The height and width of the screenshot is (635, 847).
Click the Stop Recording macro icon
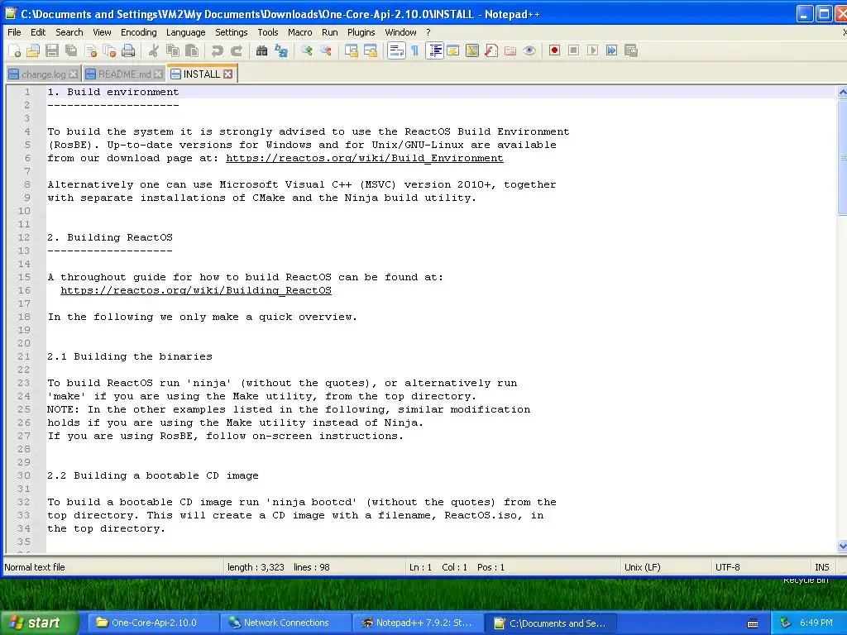(x=574, y=50)
